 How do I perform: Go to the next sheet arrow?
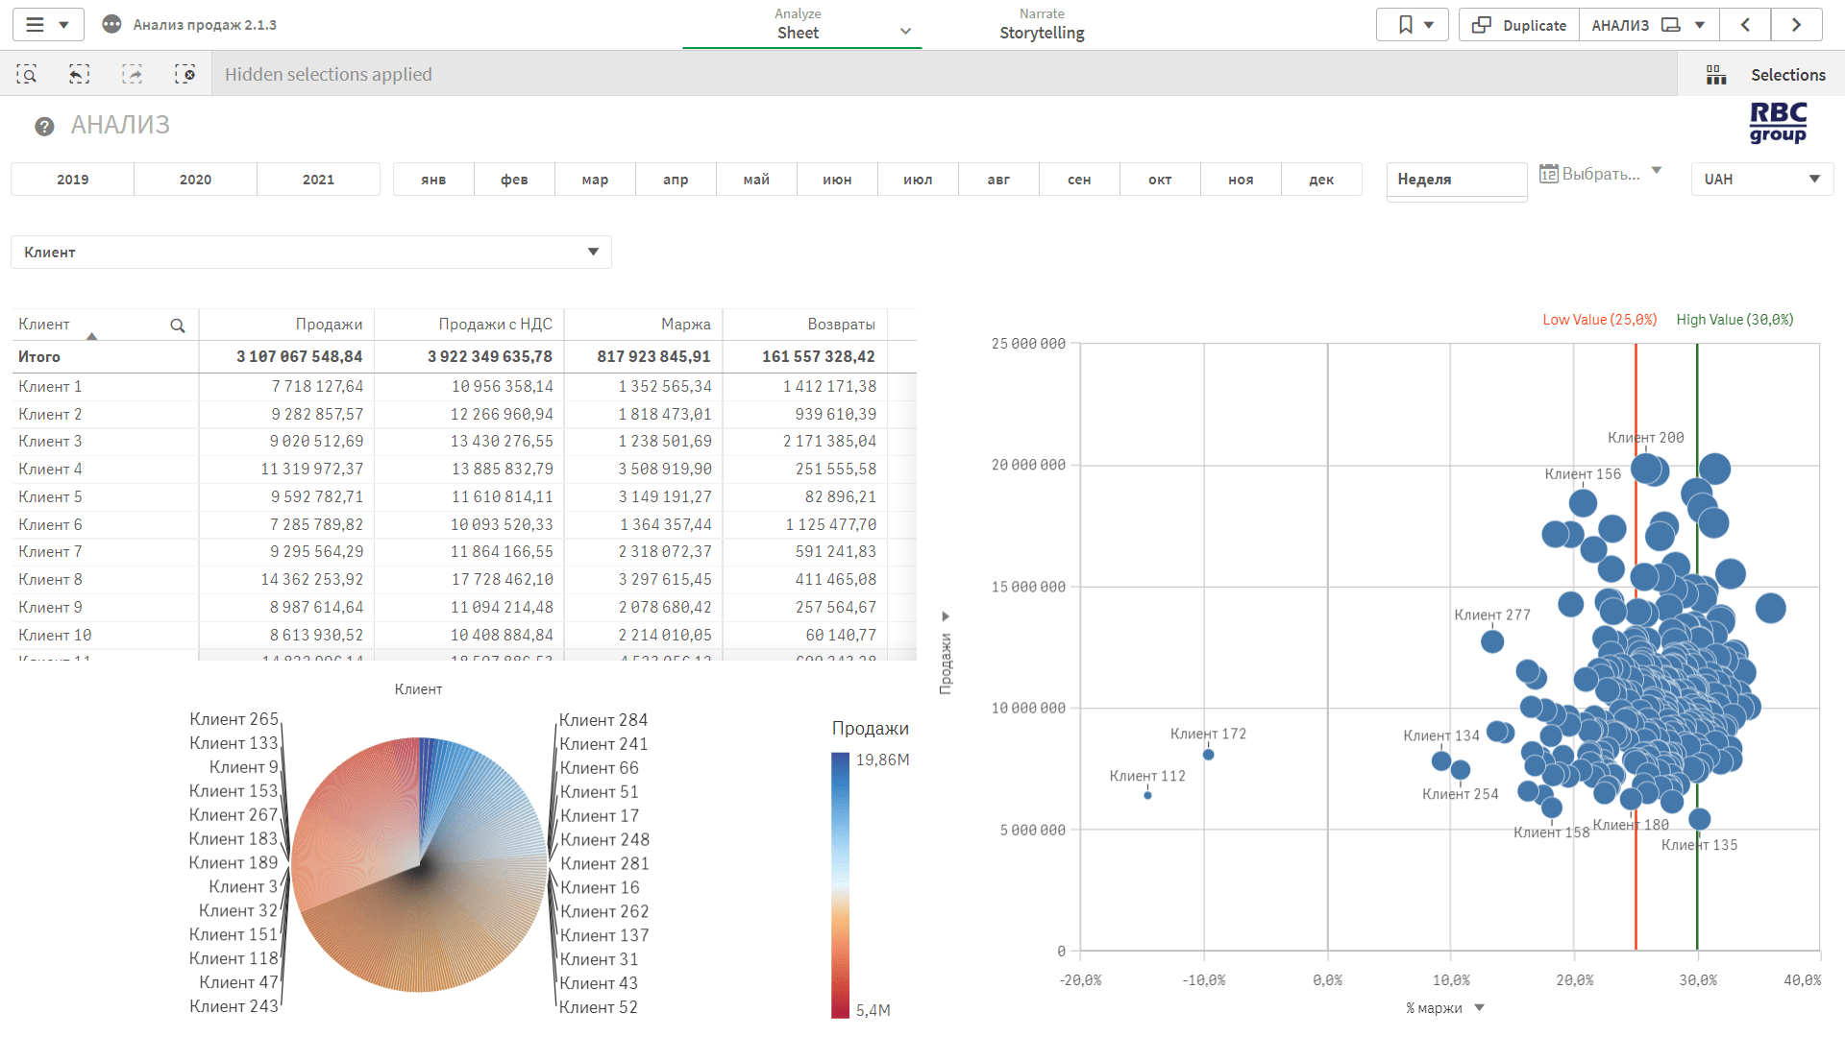point(1795,25)
